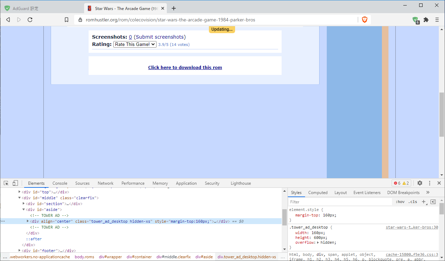Click here to download this rom link
Viewport: 445px width, 261px height.
[x=185, y=67]
